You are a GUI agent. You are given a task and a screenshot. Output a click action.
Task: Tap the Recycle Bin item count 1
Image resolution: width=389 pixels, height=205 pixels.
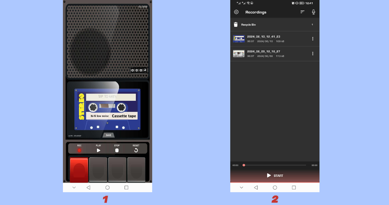[x=312, y=25]
